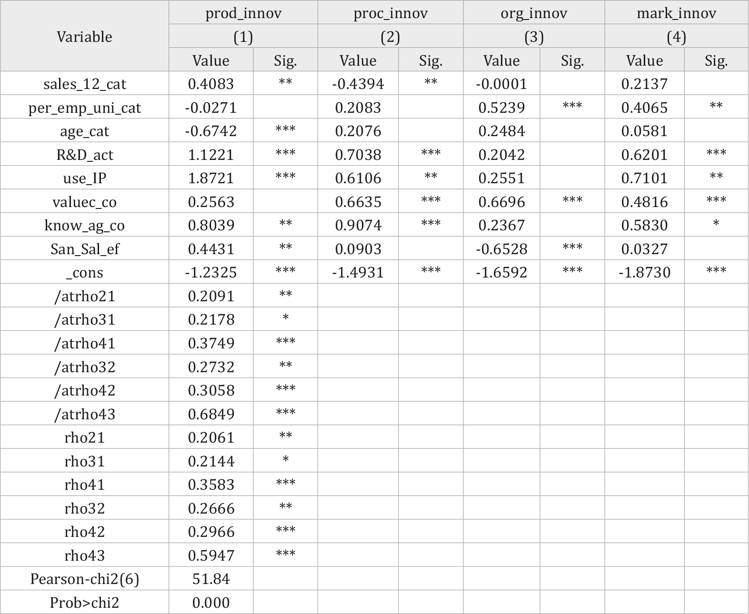Select the sales_12_cat row label
749x614 pixels.
tap(85, 84)
